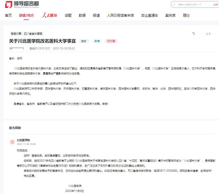Click the star icon to favorite the message

pyautogui.click(x=207, y=33)
